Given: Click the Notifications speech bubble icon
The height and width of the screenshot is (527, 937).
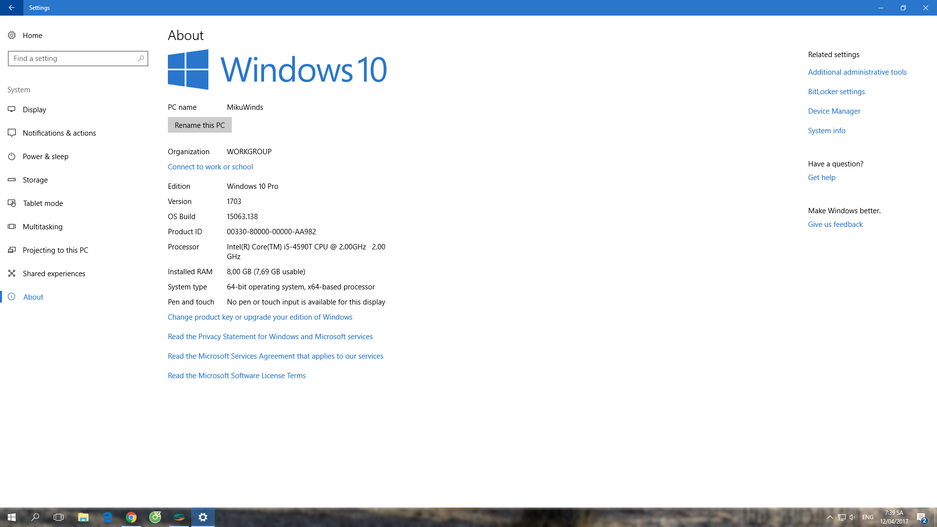Looking at the screenshot, I should click(x=12, y=133).
